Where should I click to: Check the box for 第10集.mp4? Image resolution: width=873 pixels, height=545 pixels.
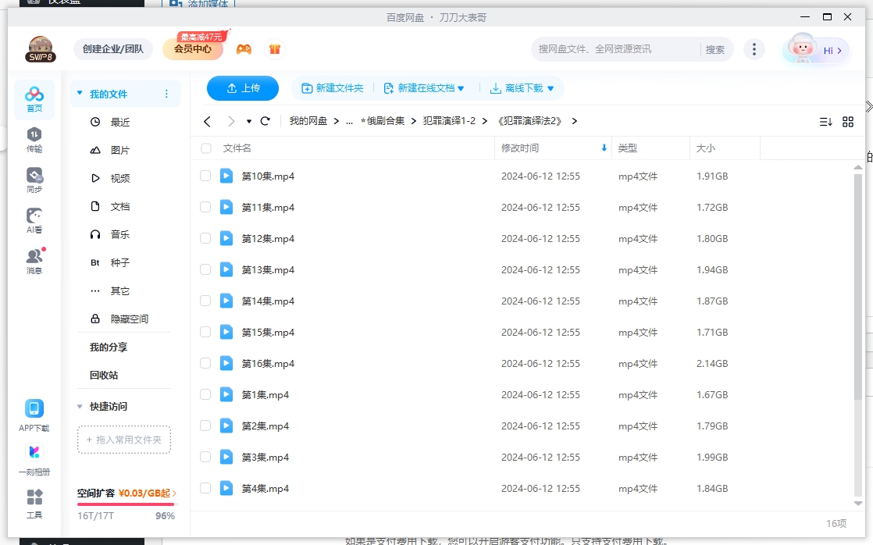[205, 176]
